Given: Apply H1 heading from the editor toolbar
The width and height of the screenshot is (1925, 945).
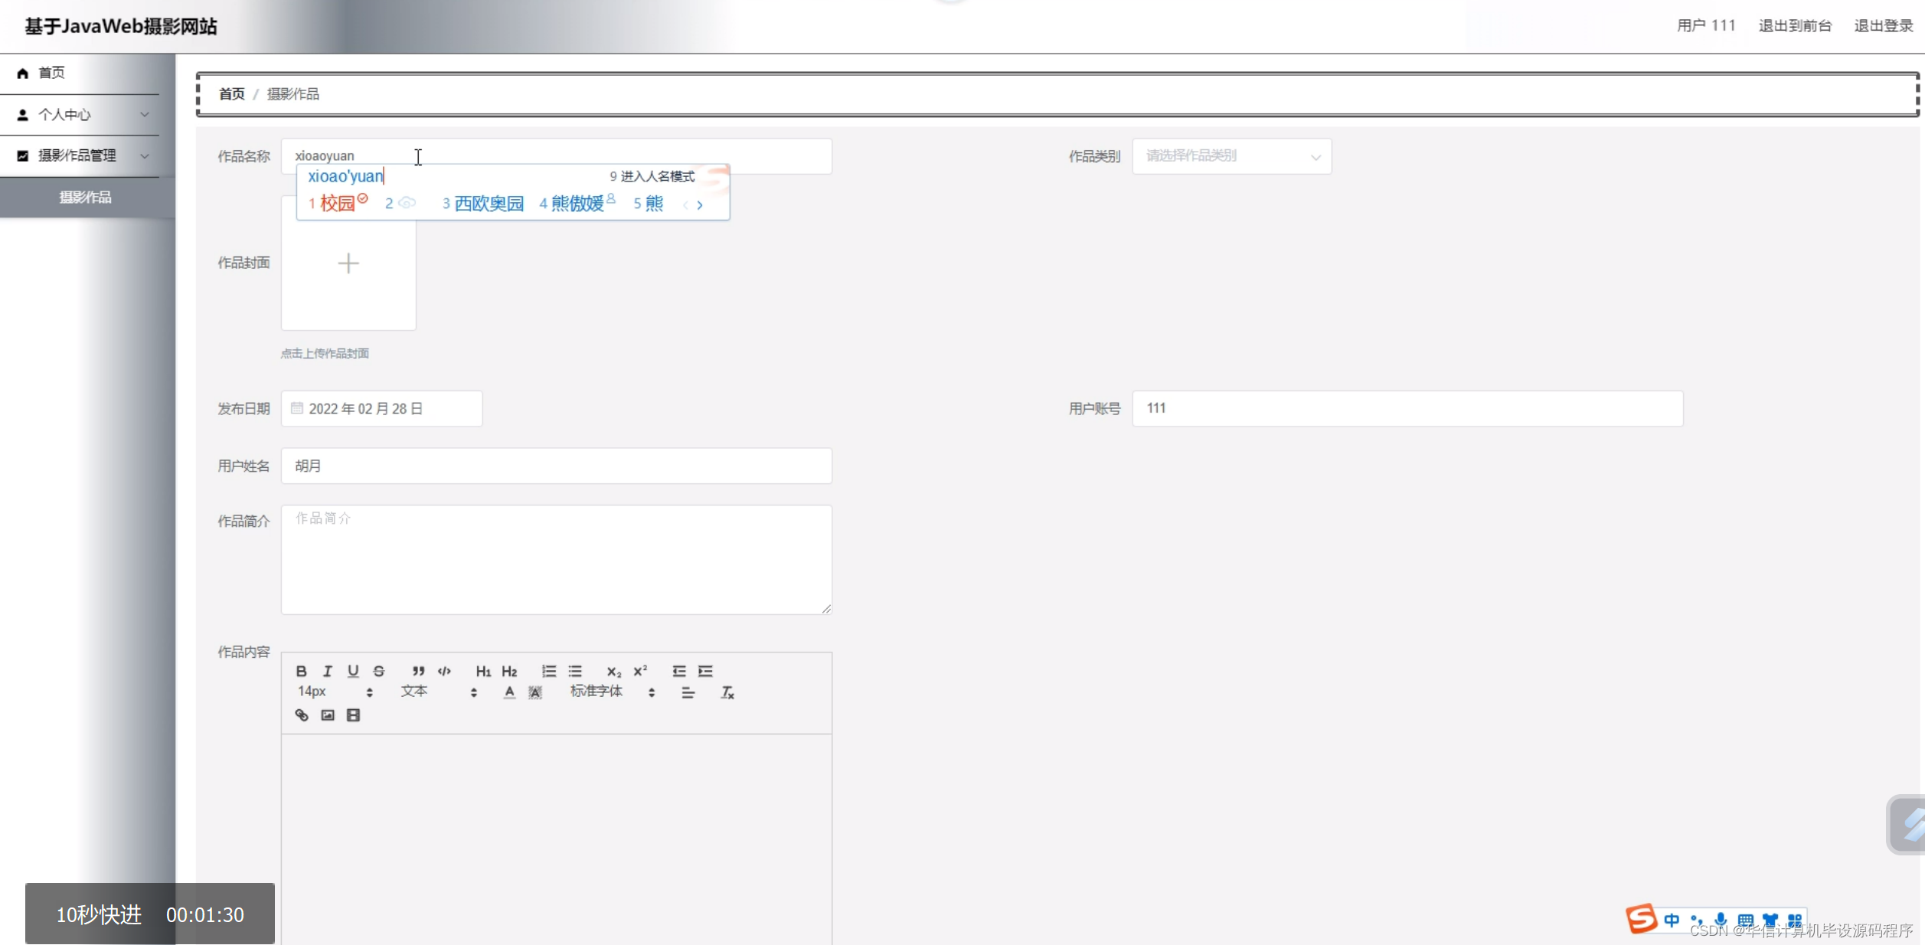Looking at the screenshot, I should click(x=483, y=672).
